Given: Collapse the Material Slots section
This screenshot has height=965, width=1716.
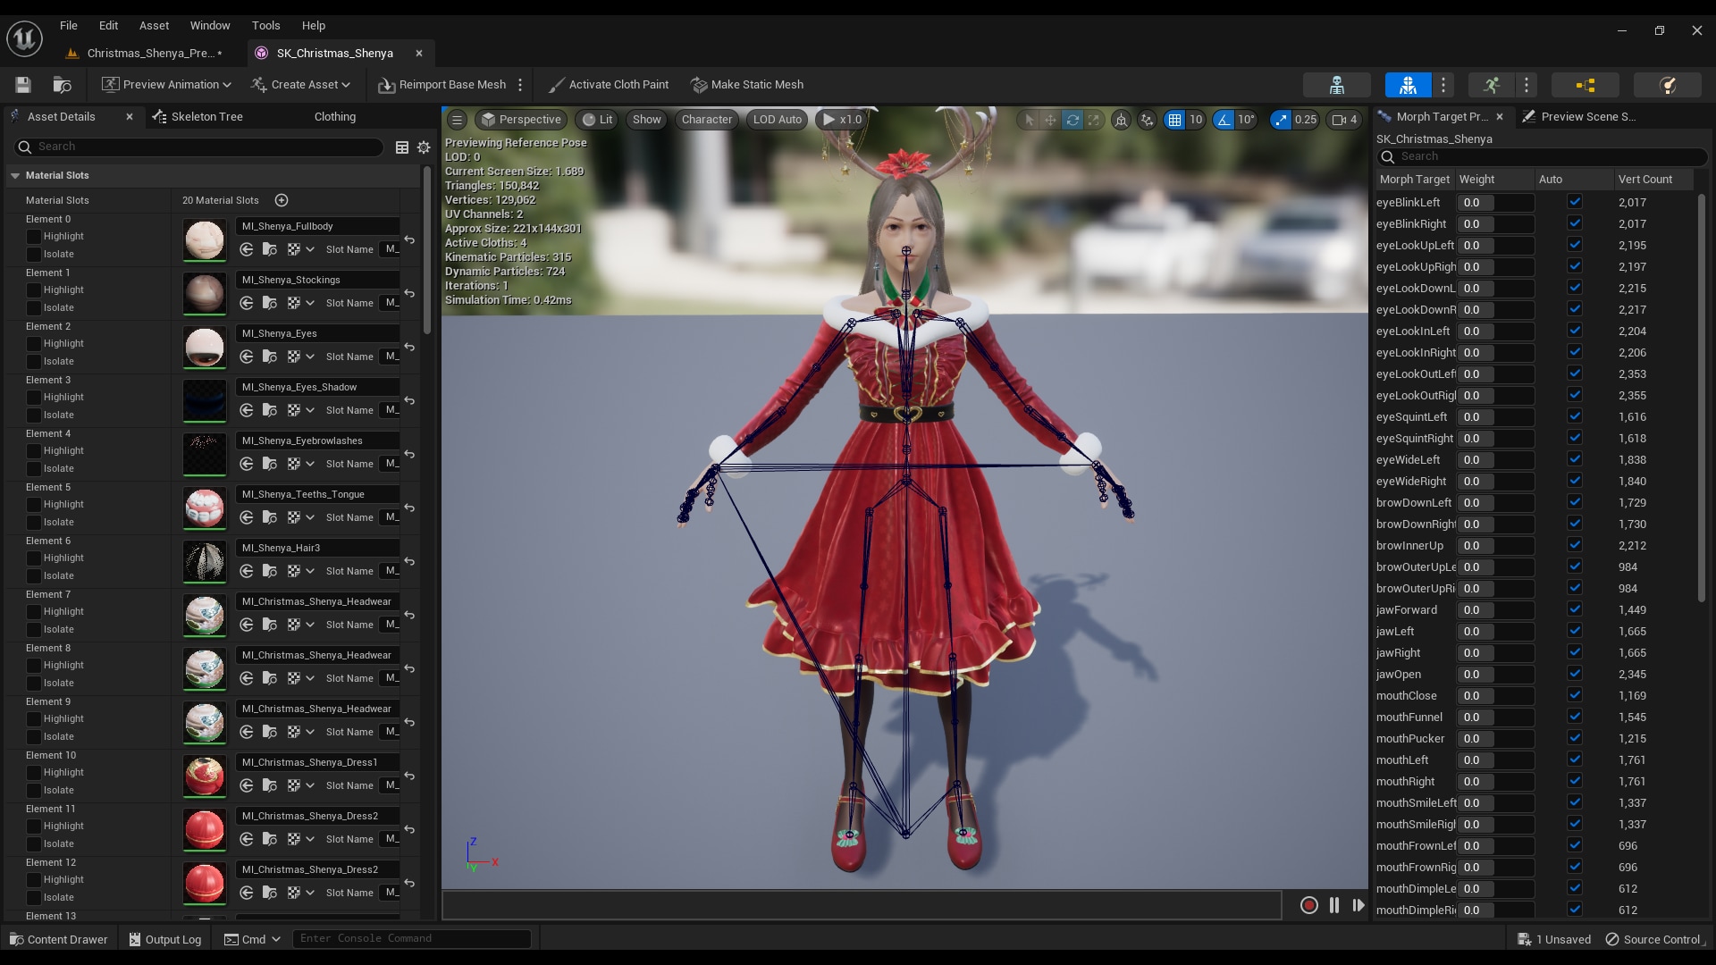Looking at the screenshot, I should click(14, 176).
